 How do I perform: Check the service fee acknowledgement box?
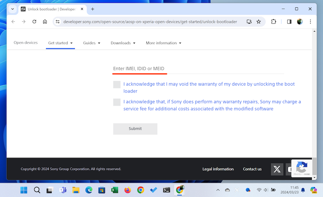[117, 102]
